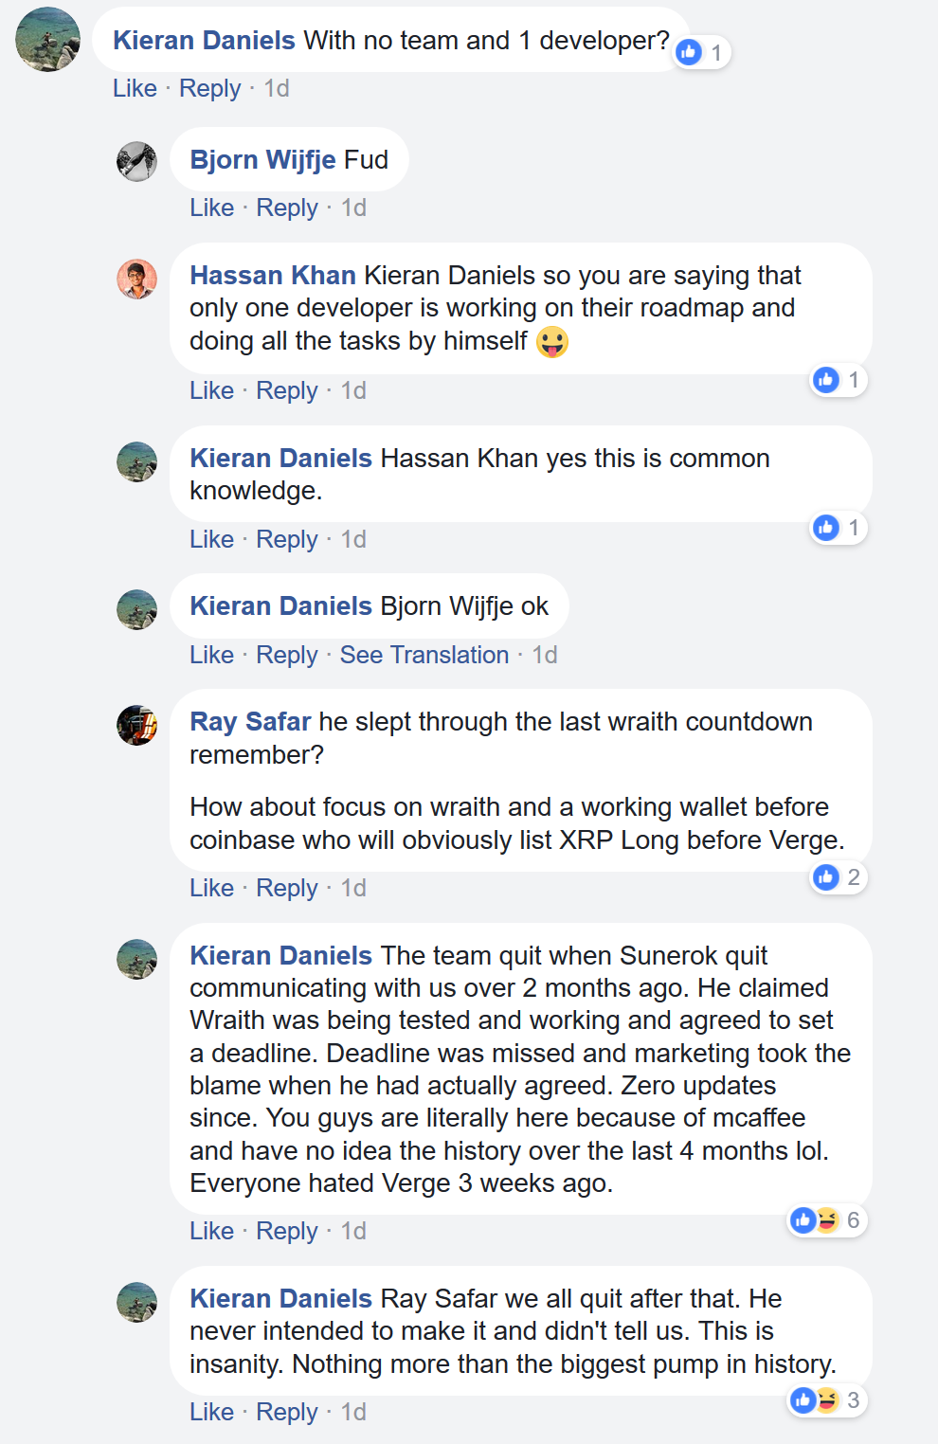938x1444 pixels.
Task: Click Bjorn Wijfje's profile avatar
Action: 136,161
